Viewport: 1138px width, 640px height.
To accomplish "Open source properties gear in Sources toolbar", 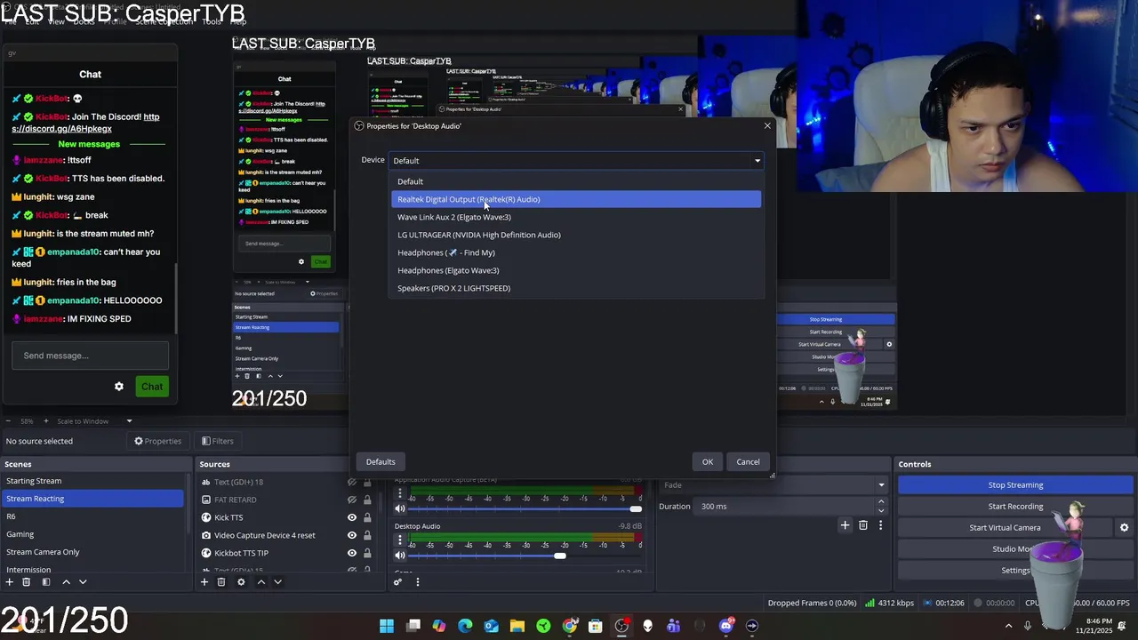I will coord(241,582).
